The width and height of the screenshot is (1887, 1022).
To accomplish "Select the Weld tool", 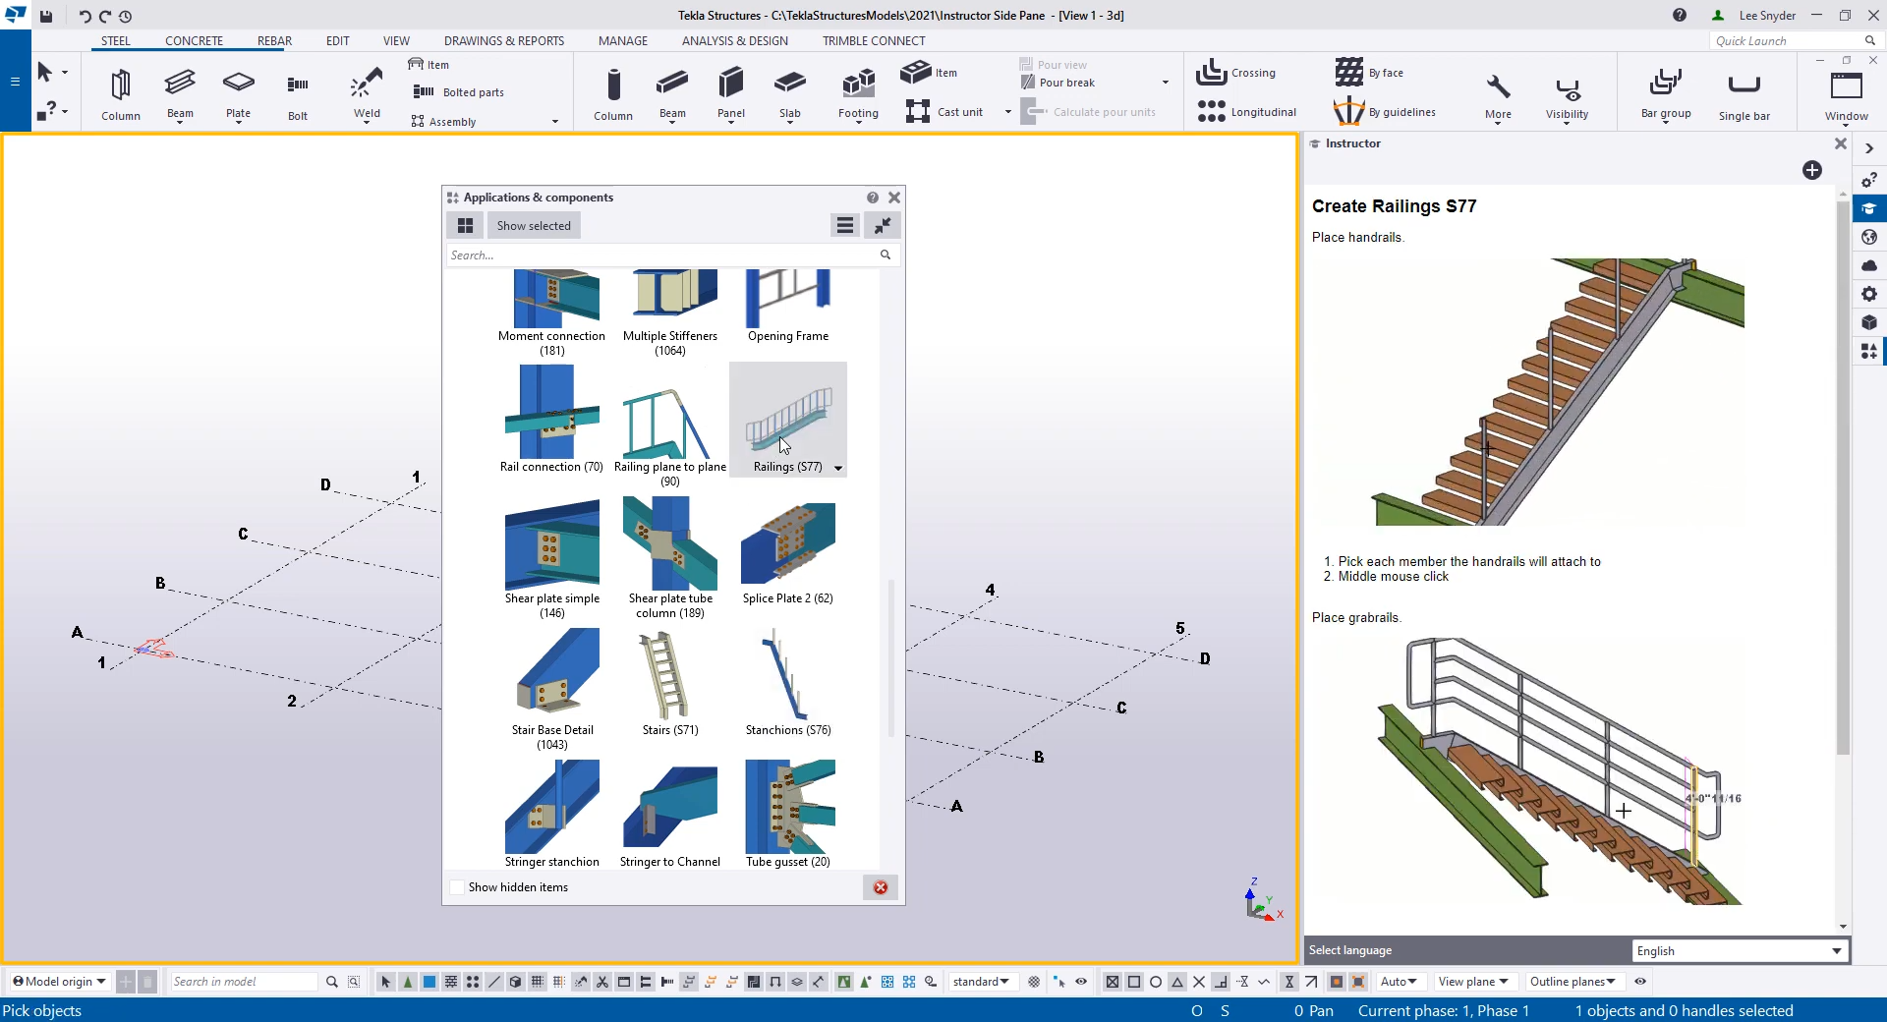I will pyautogui.click(x=367, y=94).
